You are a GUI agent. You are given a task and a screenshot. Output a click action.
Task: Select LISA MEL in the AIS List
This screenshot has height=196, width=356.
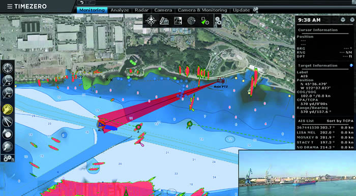click(x=325, y=133)
